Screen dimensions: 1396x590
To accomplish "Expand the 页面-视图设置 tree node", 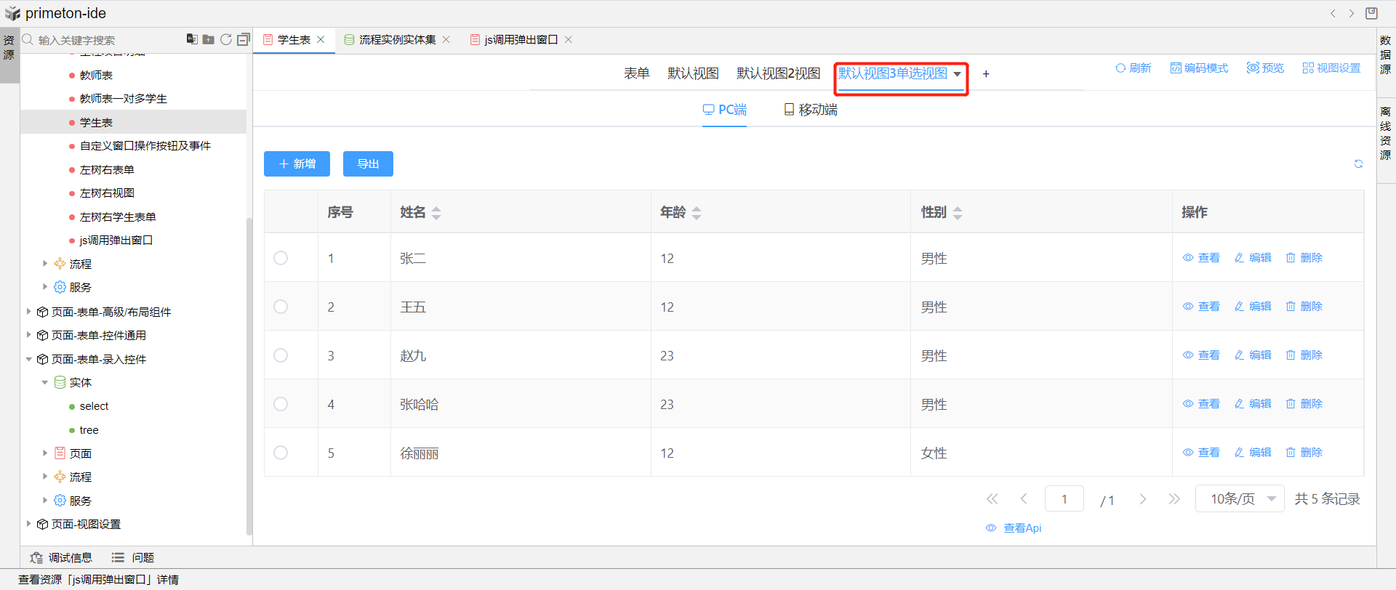I will point(29,524).
